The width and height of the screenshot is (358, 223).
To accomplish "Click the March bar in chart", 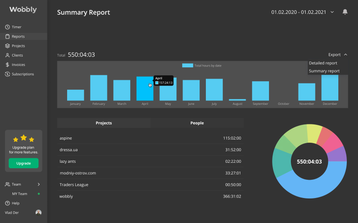I will point(122,91).
